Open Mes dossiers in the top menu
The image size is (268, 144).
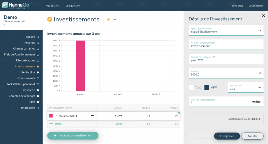pyautogui.click(x=53, y=6)
